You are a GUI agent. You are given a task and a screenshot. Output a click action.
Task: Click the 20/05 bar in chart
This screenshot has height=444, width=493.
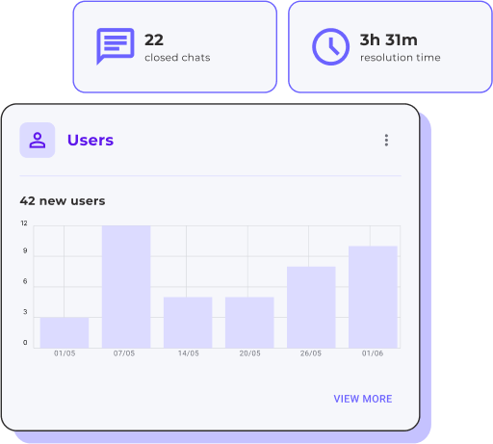point(249,323)
